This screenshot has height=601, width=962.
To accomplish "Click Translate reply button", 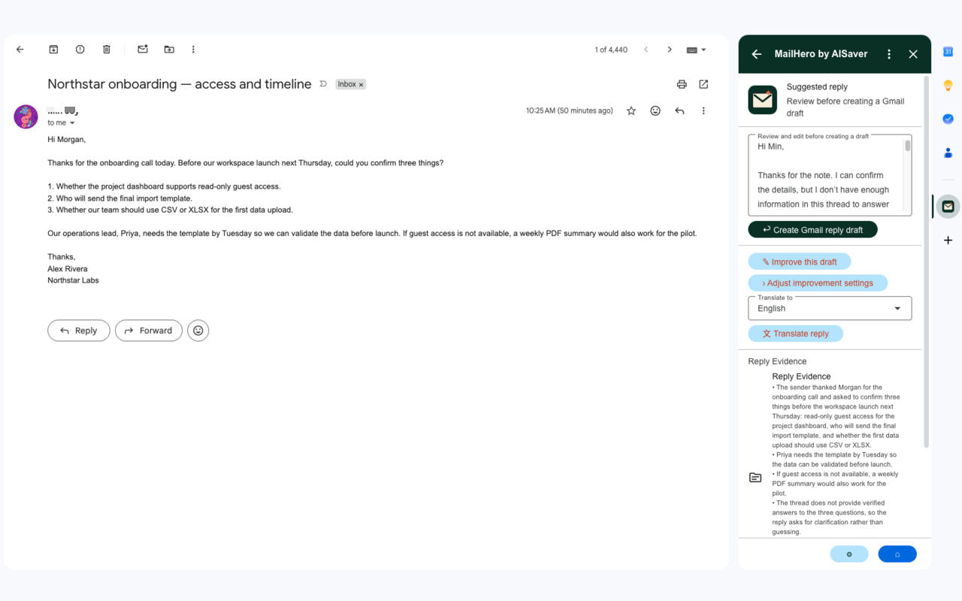I will (796, 334).
